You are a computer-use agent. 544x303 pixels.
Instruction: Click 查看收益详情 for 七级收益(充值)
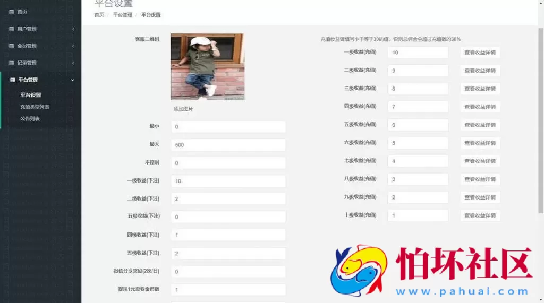coord(480,161)
